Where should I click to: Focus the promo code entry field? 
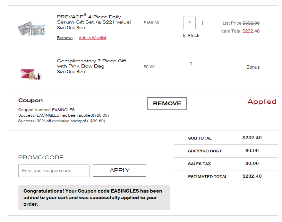pos(54,171)
